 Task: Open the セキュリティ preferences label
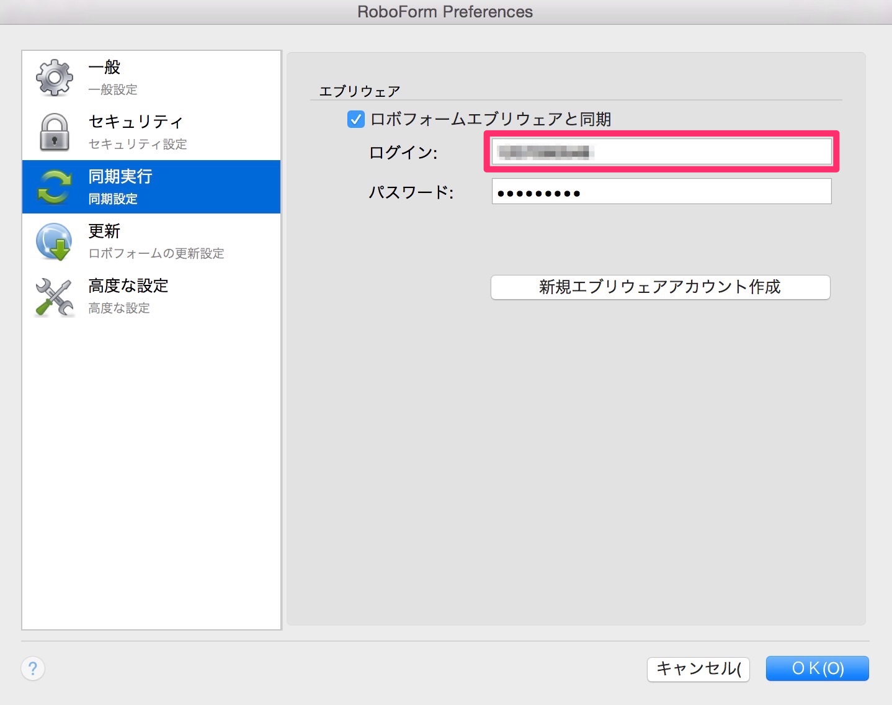tap(136, 122)
